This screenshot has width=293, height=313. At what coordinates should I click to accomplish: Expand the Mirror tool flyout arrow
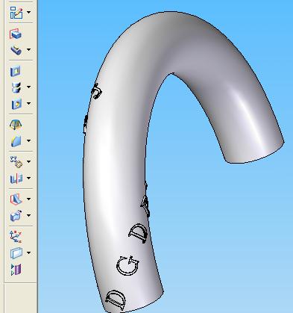coord(29,178)
